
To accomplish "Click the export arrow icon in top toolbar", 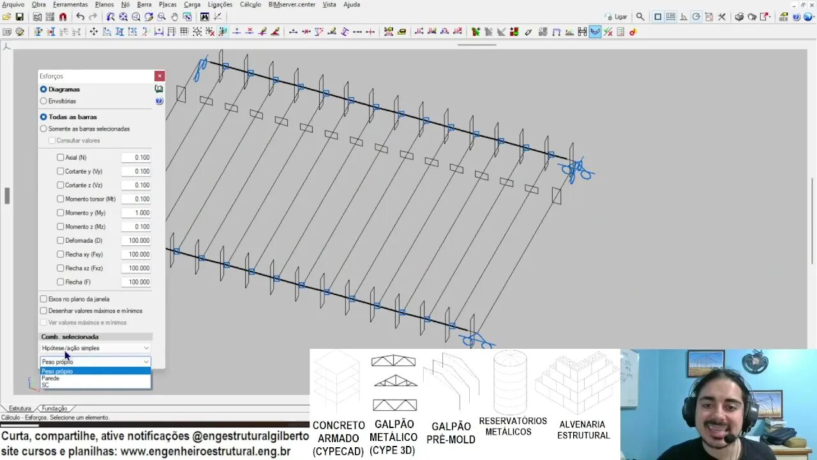I will coord(765,17).
